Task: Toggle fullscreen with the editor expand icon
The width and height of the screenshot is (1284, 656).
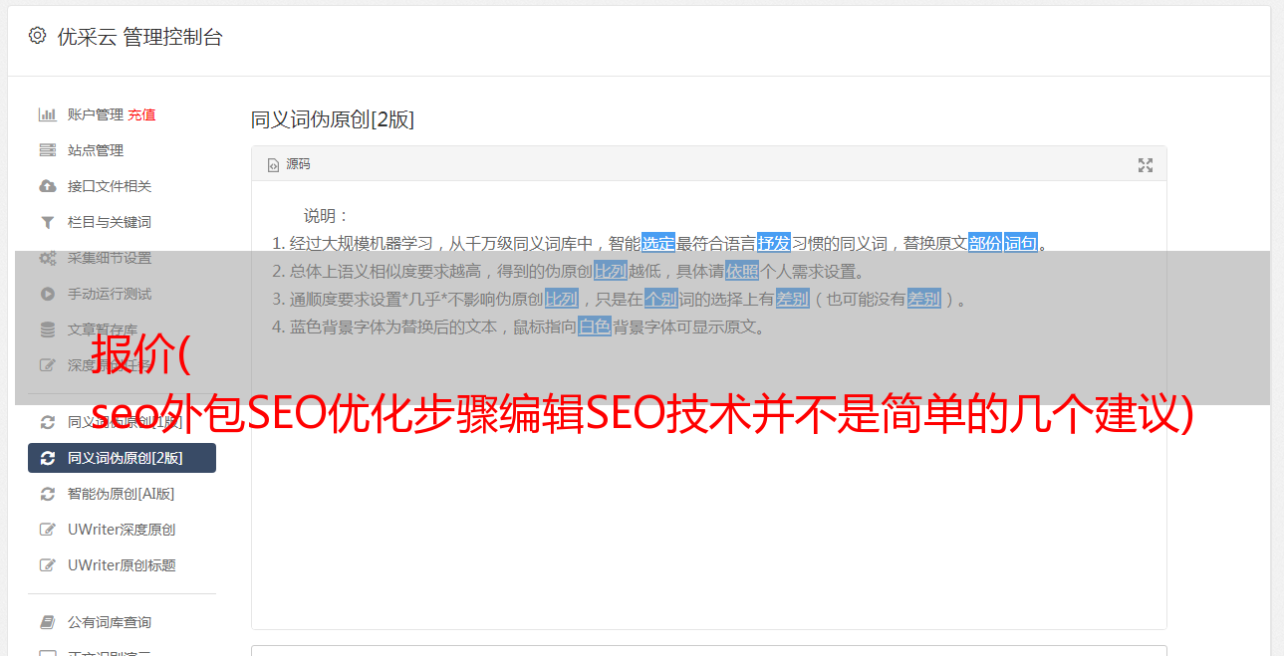Action: click(1146, 165)
